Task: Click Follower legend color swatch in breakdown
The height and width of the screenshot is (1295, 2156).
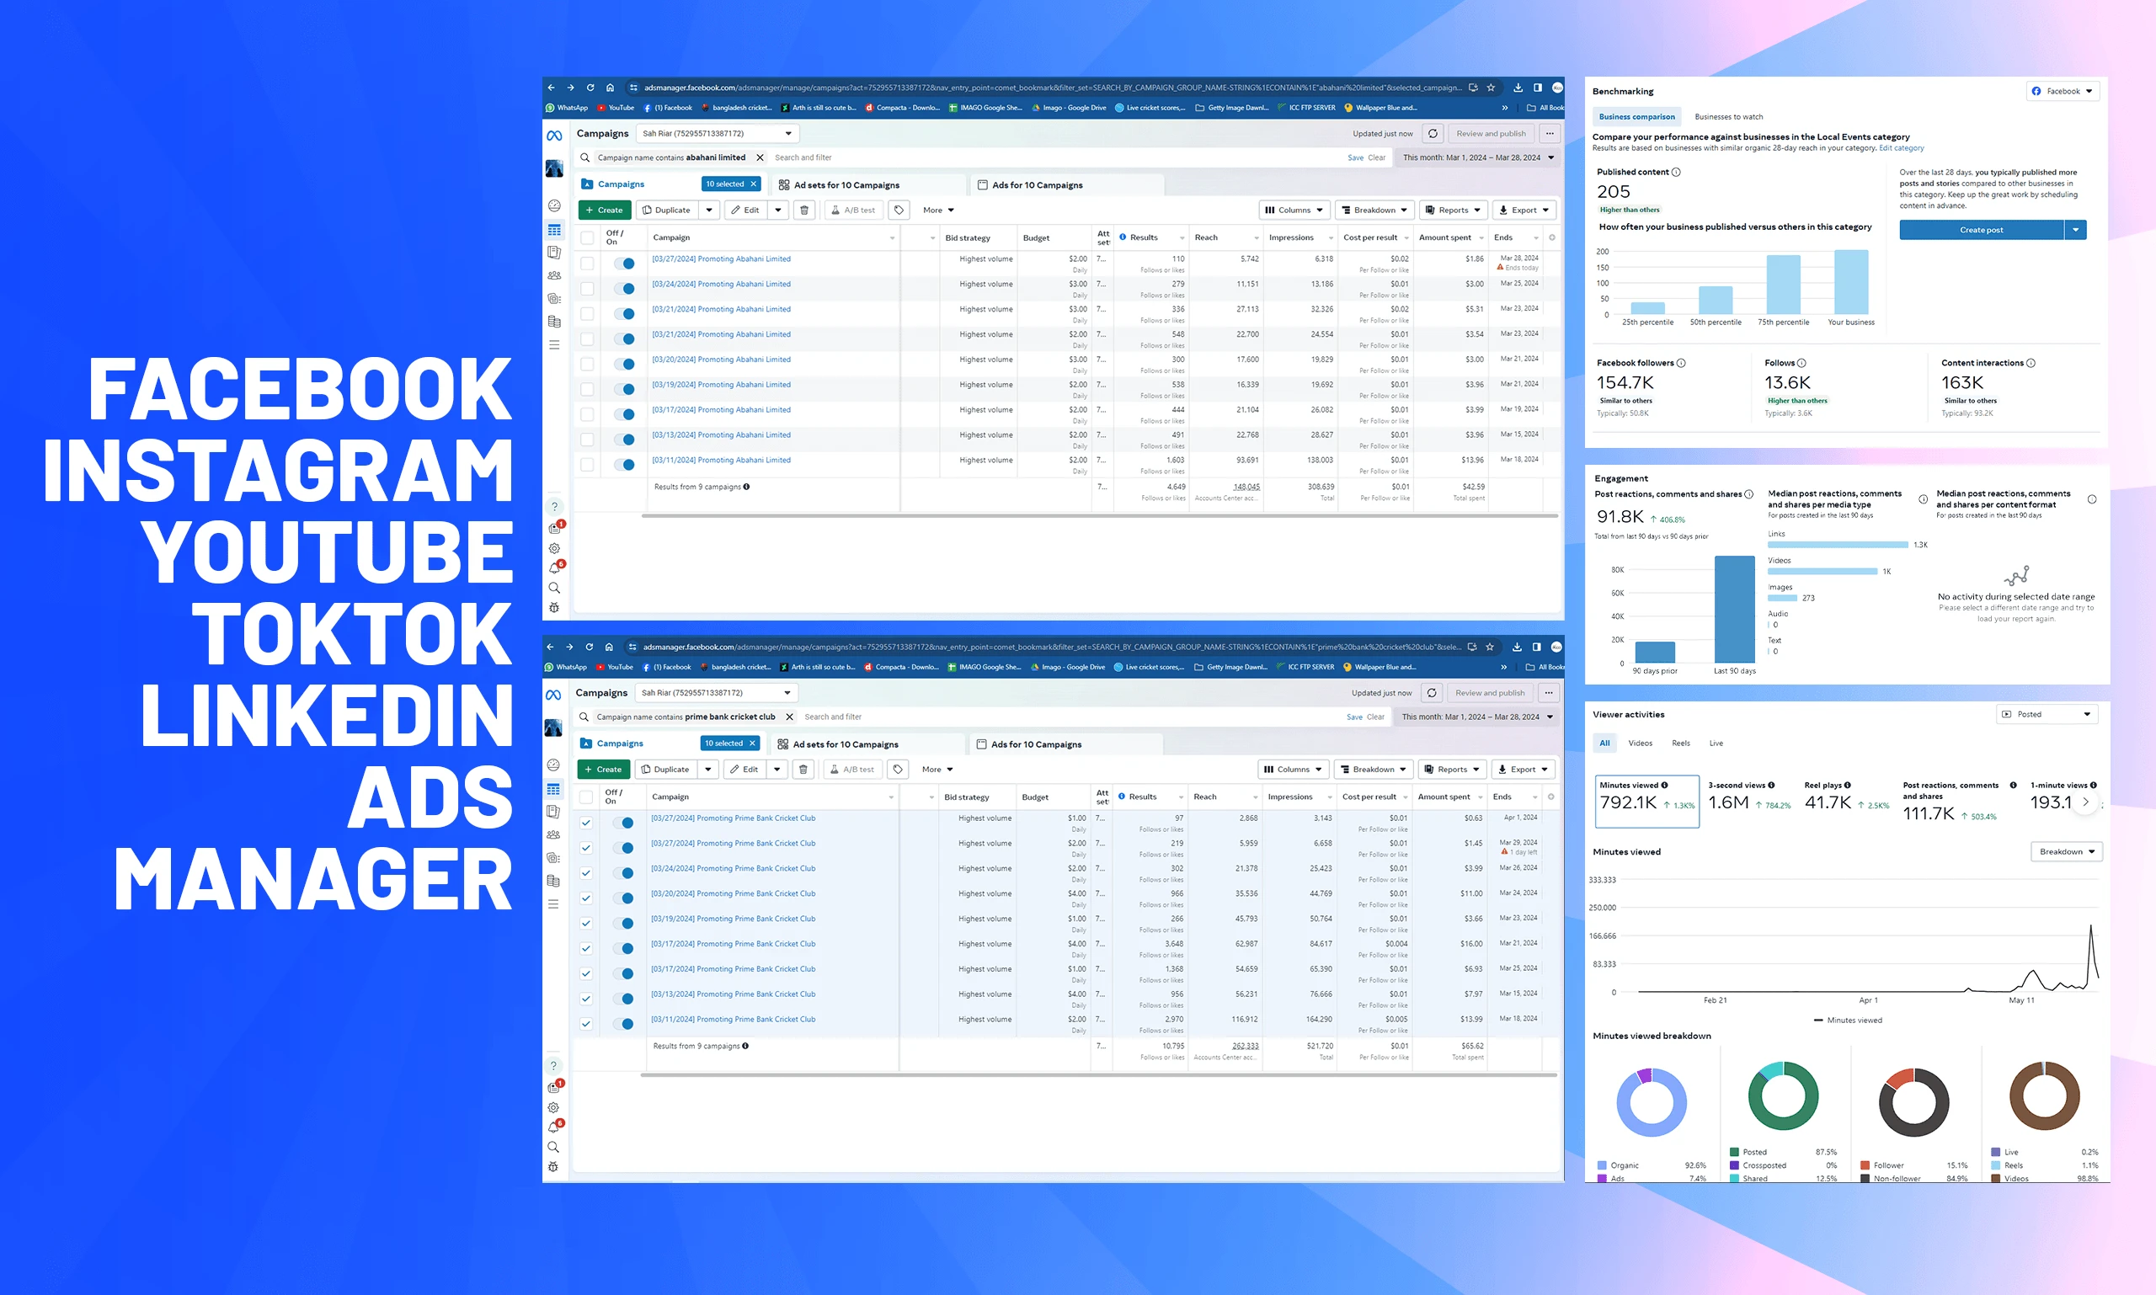Action: 1865,1166
